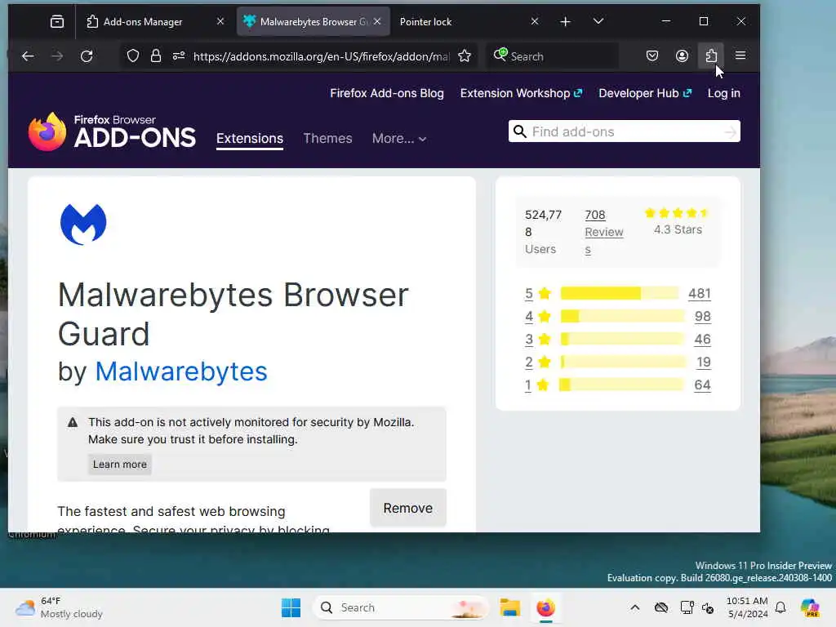Screen dimensions: 836x627
Task: Click the Remove add-on button
Action: pyautogui.click(x=408, y=508)
